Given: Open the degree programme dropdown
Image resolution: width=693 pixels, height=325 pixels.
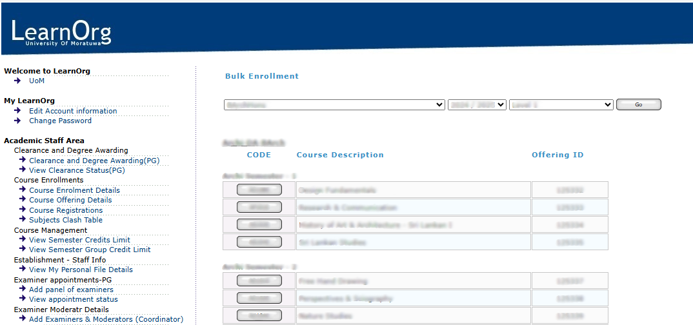Looking at the screenshot, I should (x=334, y=105).
